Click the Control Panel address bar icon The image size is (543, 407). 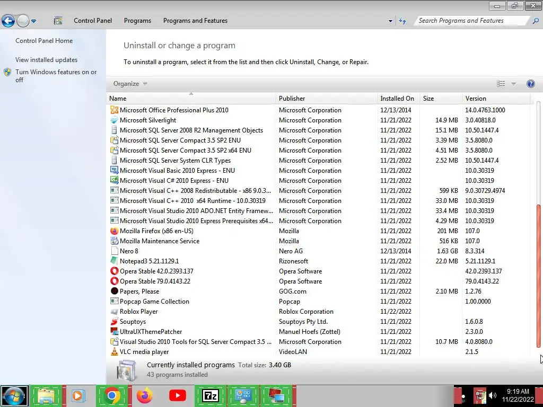(x=58, y=21)
